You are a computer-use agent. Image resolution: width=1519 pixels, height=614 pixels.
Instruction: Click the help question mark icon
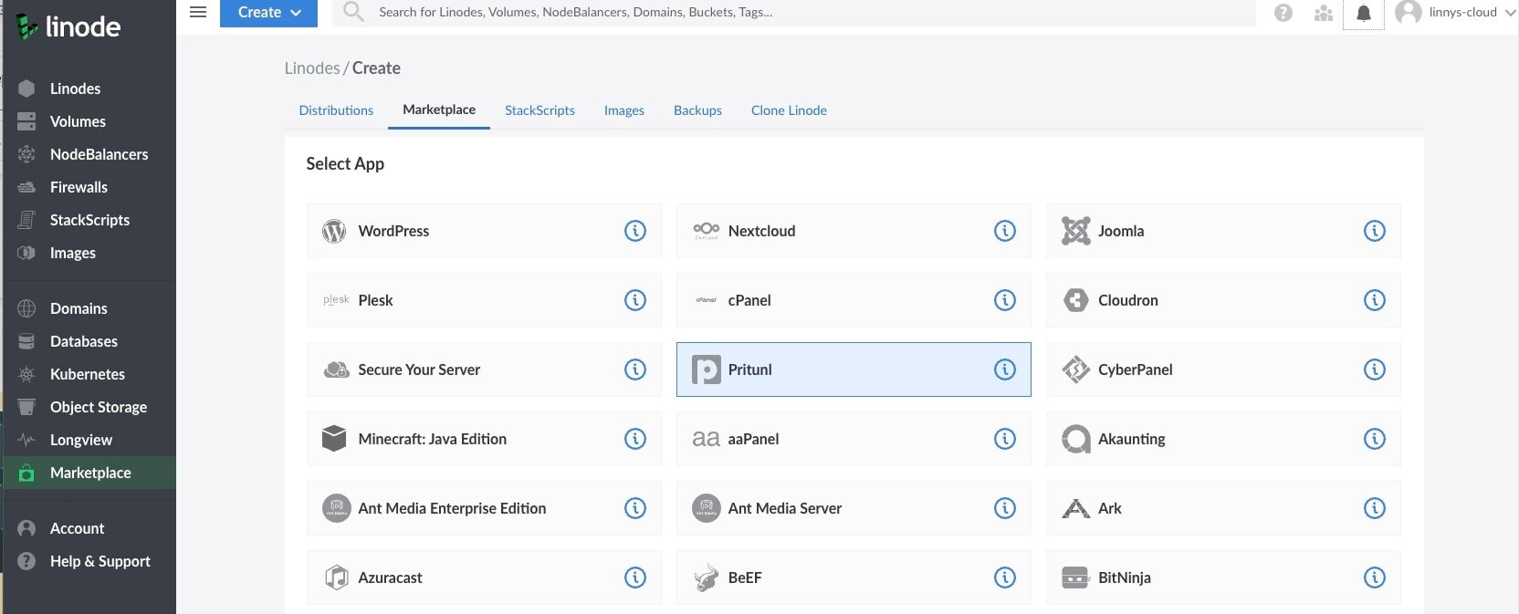coord(1283,14)
